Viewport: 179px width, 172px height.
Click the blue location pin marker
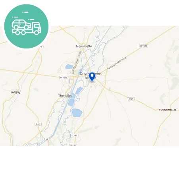(x=92, y=77)
